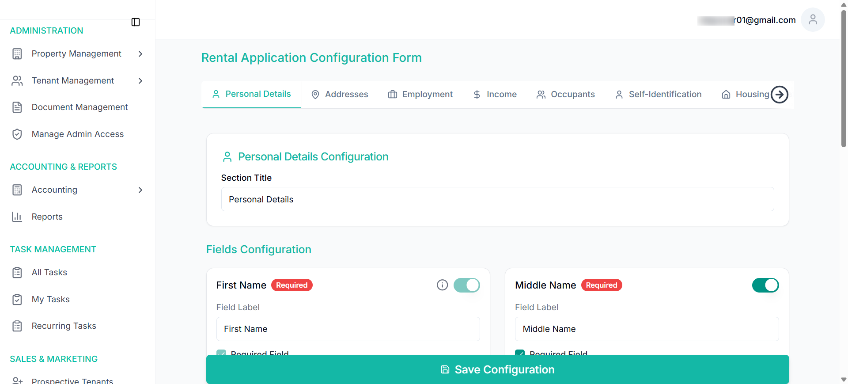
Task: Switch to the Addresses tab
Action: pyautogui.click(x=340, y=95)
